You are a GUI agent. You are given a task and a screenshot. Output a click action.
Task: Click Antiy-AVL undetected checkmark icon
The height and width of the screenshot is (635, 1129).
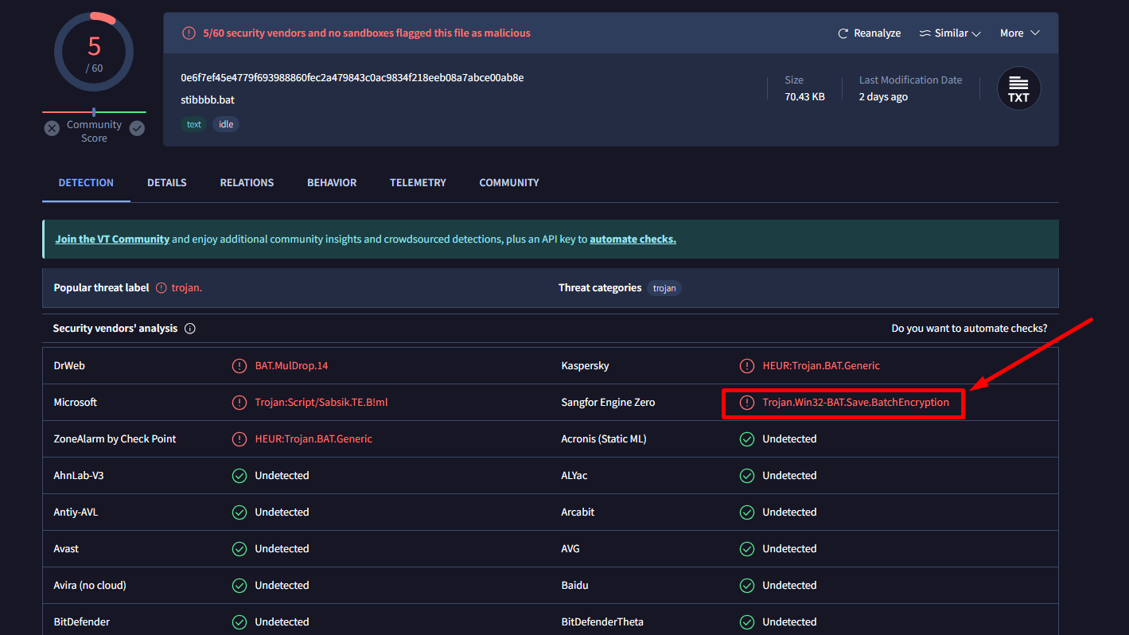point(239,512)
